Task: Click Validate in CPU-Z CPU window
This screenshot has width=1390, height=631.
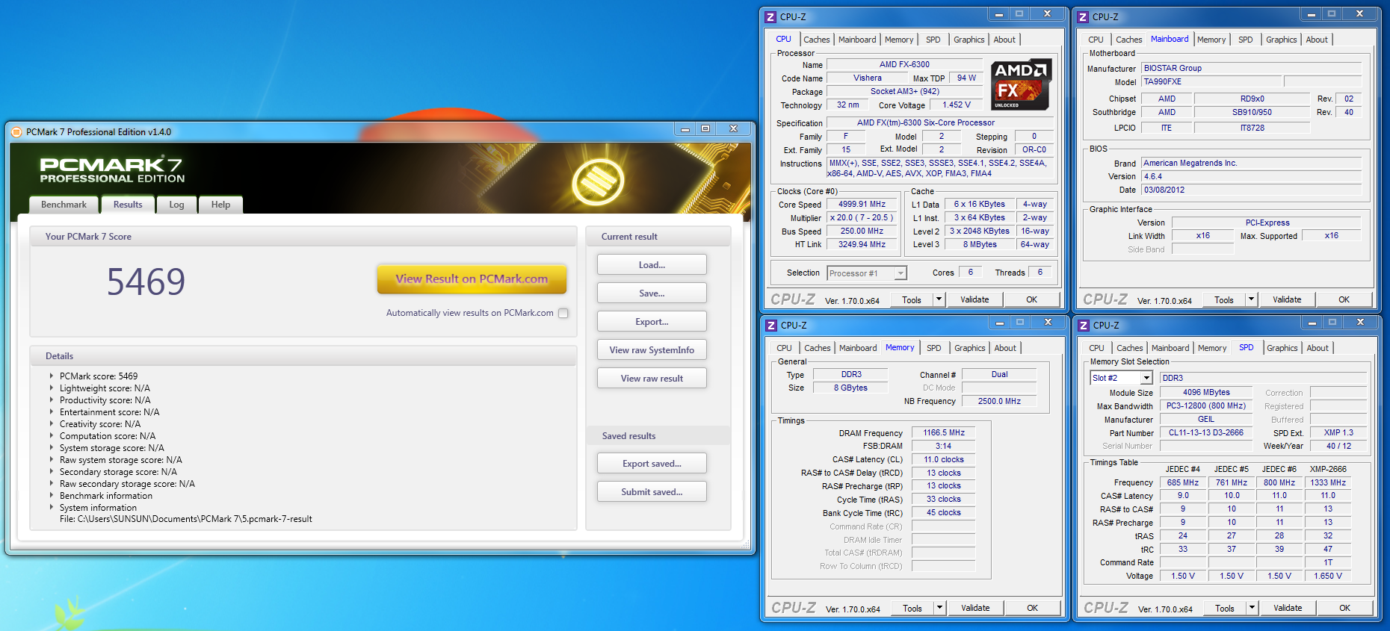Action: (974, 299)
